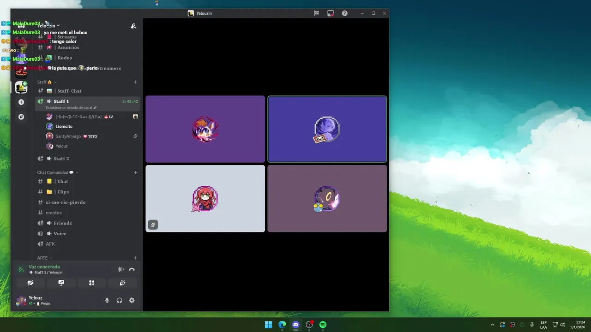Click the invite people icon
Screen dimensions: 591x332
[133, 26]
